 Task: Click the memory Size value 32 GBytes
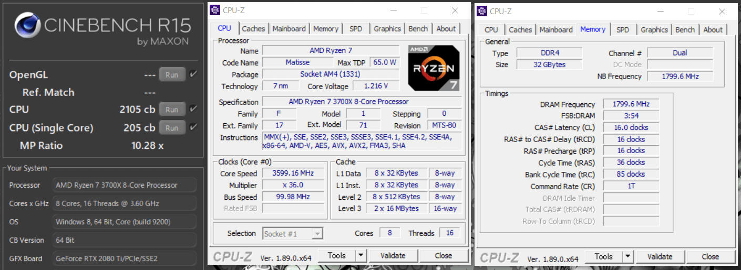point(549,64)
